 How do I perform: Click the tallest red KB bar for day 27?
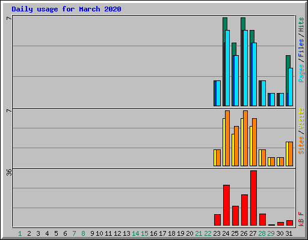pos(253,198)
